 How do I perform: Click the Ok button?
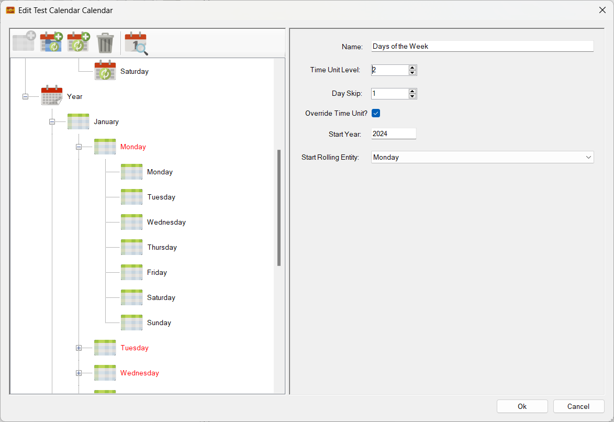(522, 406)
